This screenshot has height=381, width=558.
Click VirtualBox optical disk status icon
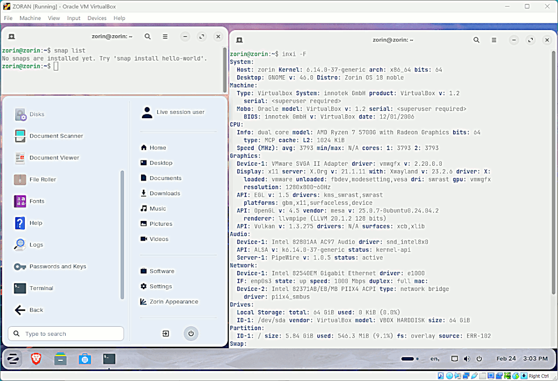(x=449, y=376)
